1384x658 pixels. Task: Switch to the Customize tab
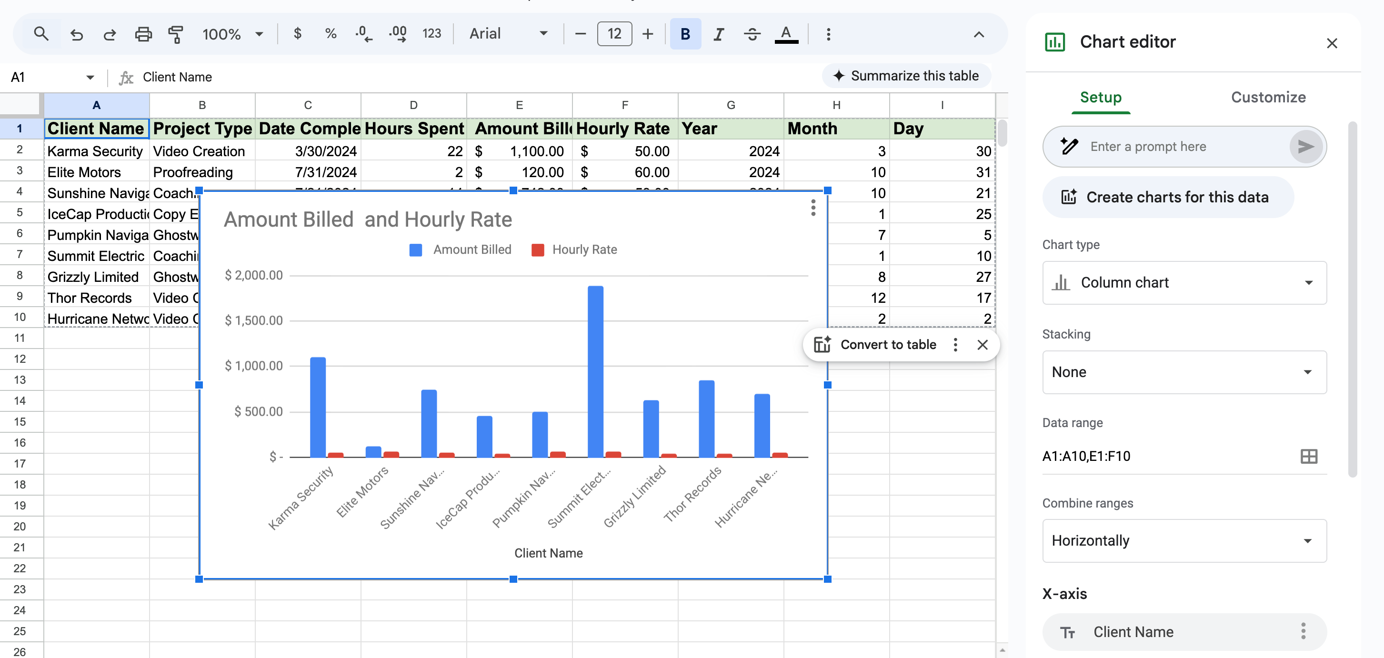(1268, 97)
